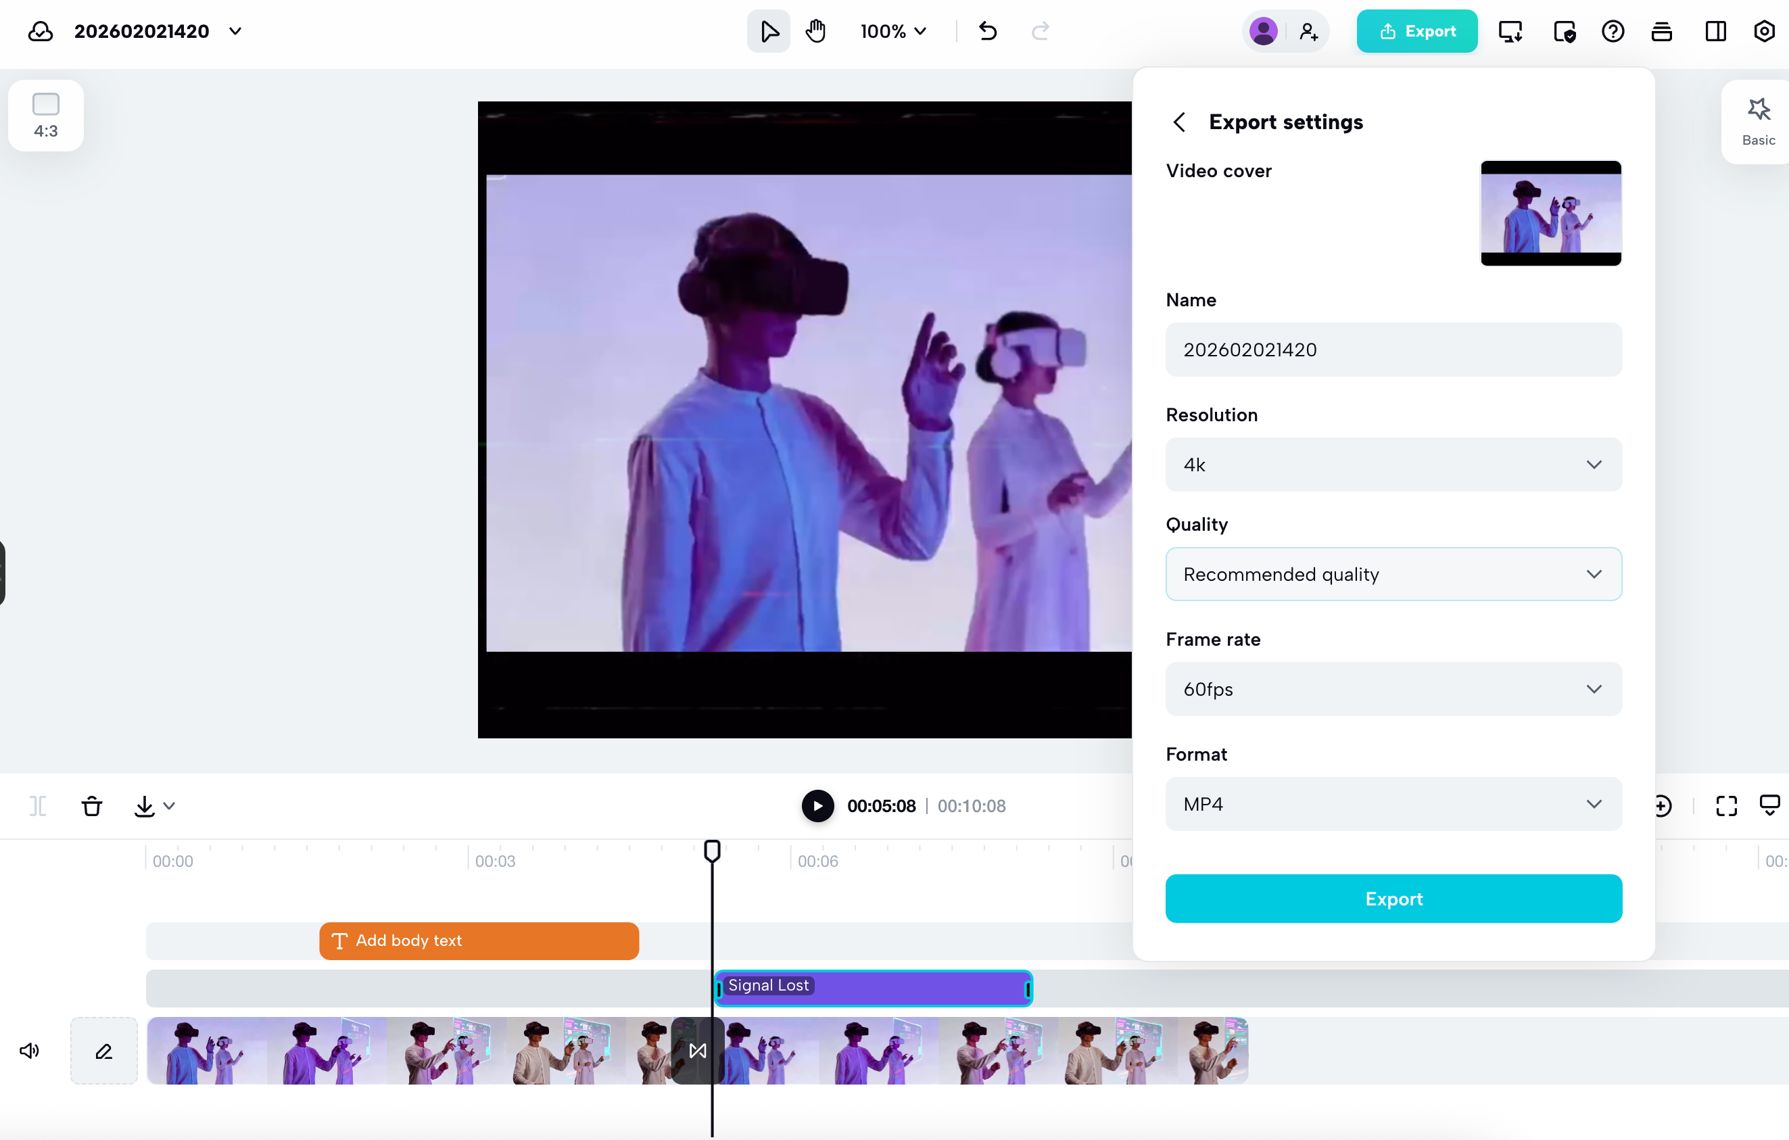Image resolution: width=1789 pixels, height=1140 pixels.
Task: Delete the selected clip
Action: 92,805
